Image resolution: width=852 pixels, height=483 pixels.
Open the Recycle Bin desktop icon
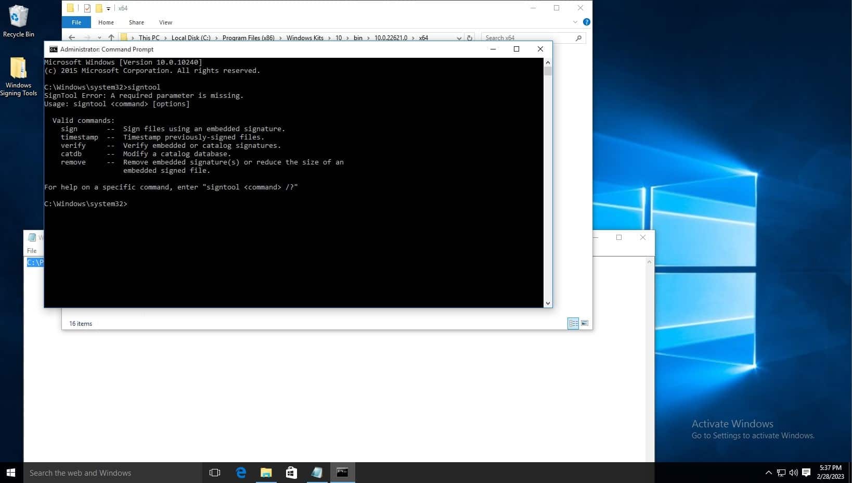[18, 21]
